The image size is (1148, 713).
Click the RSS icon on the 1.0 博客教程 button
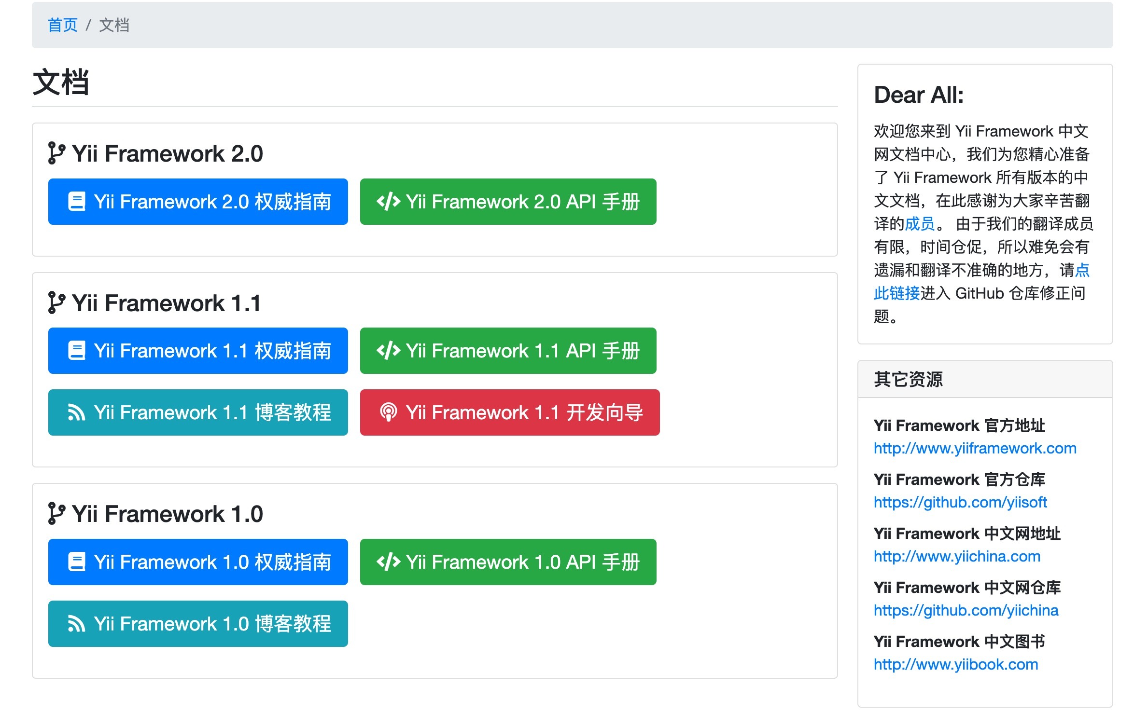point(77,624)
